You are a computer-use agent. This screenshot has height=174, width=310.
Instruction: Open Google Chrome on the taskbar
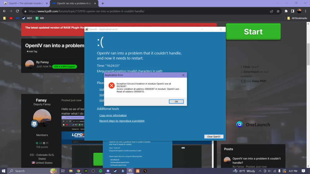[78, 171]
